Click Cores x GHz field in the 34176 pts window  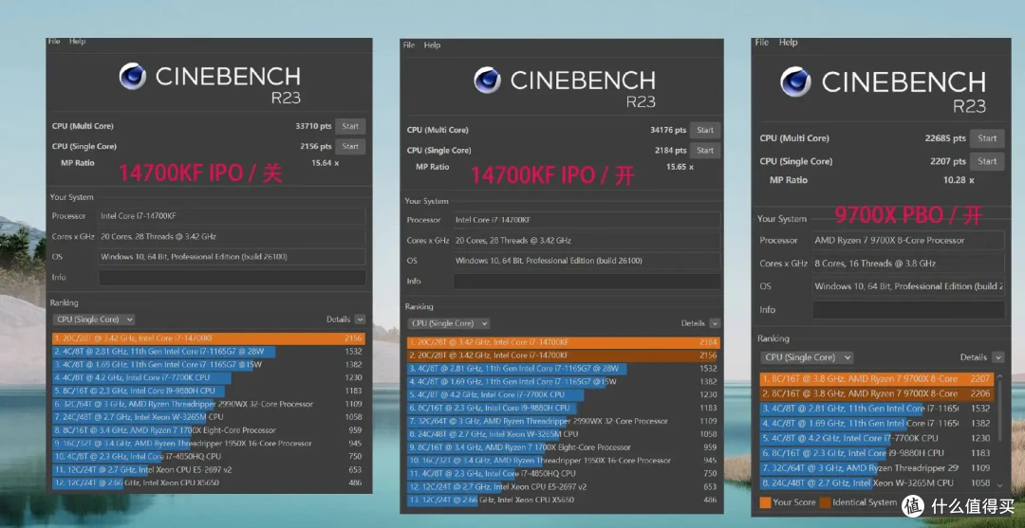point(587,240)
